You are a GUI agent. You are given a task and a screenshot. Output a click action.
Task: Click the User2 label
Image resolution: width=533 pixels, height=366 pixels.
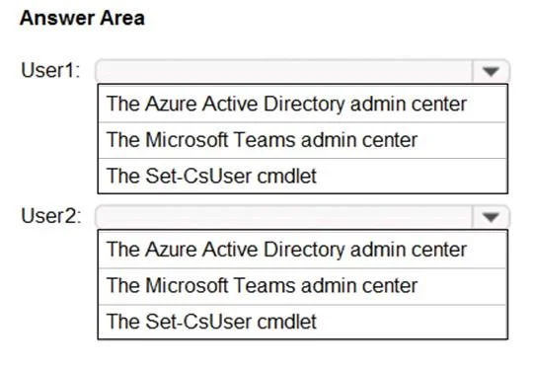(x=51, y=216)
